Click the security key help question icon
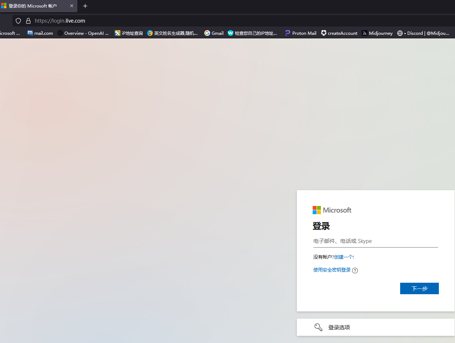455x343 pixels. [355, 271]
